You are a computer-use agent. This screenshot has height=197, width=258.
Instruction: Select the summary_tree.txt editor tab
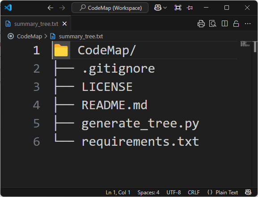36,24
